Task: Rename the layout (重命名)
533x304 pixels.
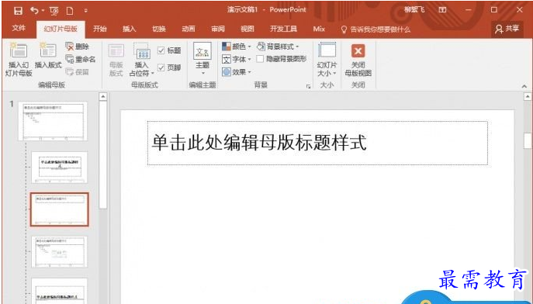Action: [81, 59]
